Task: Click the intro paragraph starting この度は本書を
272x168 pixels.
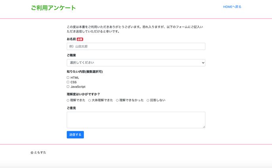Action: (x=135, y=29)
